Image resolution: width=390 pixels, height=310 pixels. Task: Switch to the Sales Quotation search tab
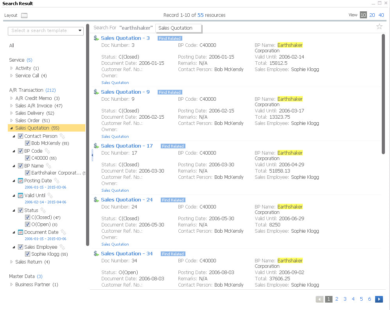point(178,28)
